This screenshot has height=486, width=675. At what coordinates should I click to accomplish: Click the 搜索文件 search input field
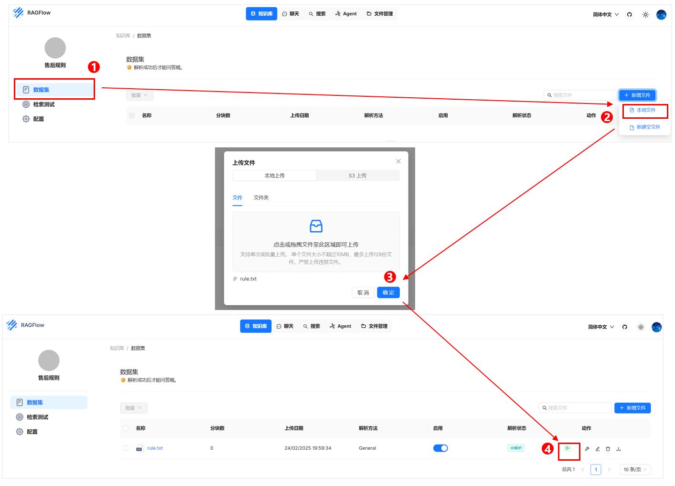click(x=576, y=408)
